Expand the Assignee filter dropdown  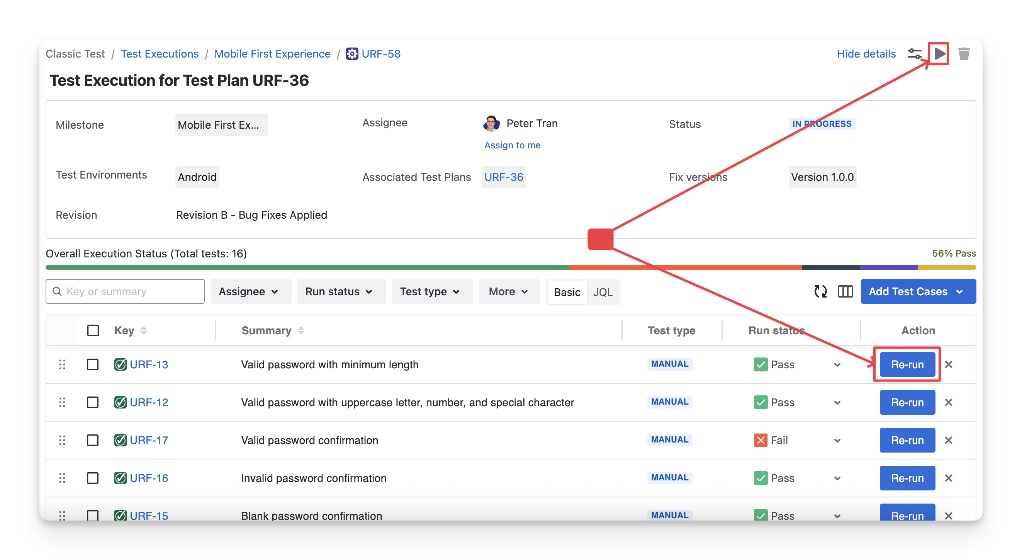tap(251, 292)
